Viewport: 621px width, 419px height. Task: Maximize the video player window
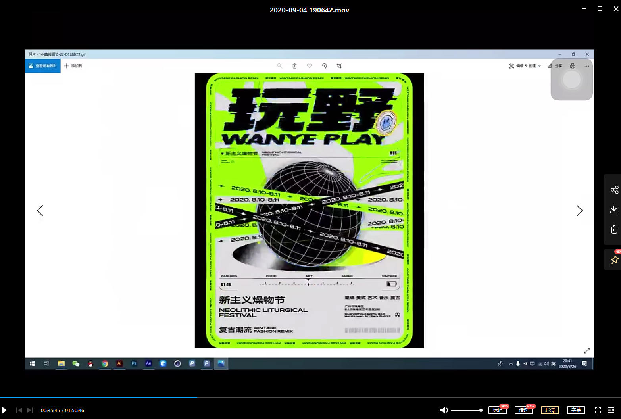(x=600, y=9)
